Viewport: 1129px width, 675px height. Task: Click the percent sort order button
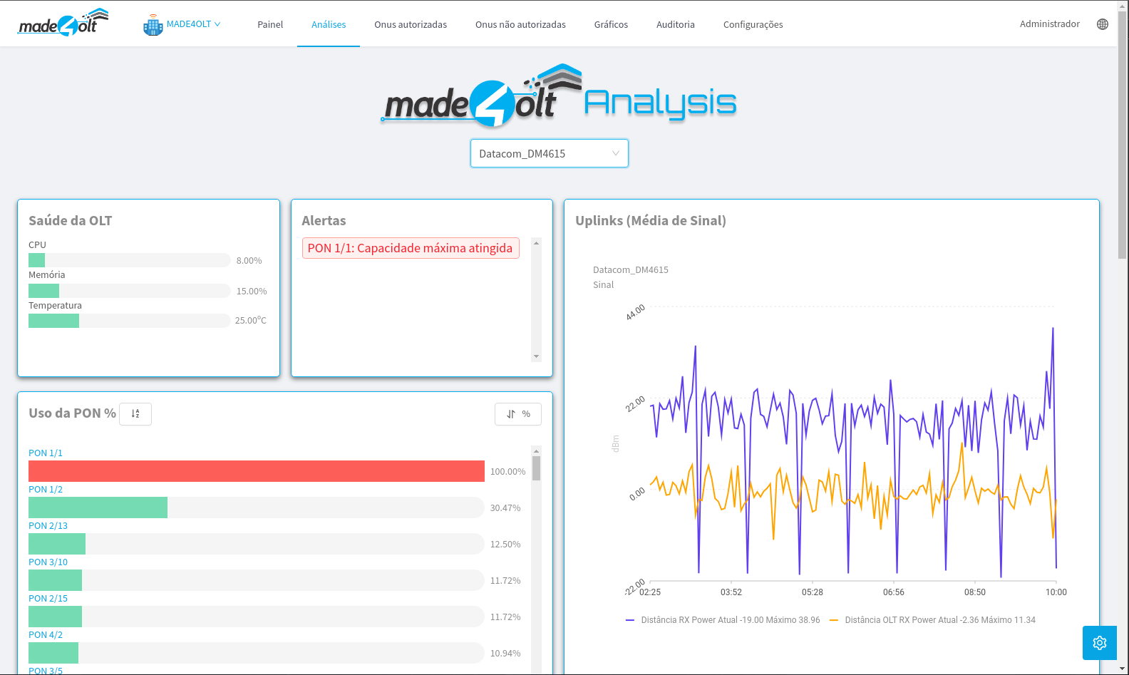click(518, 414)
